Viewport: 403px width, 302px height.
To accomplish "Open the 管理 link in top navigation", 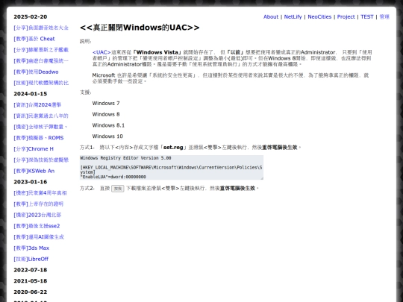I will (x=384, y=16).
